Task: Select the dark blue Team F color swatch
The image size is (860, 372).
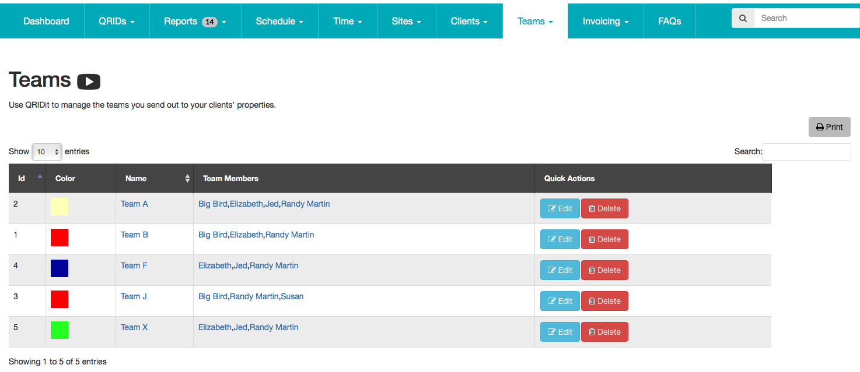Action: pyautogui.click(x=60, y=268)
